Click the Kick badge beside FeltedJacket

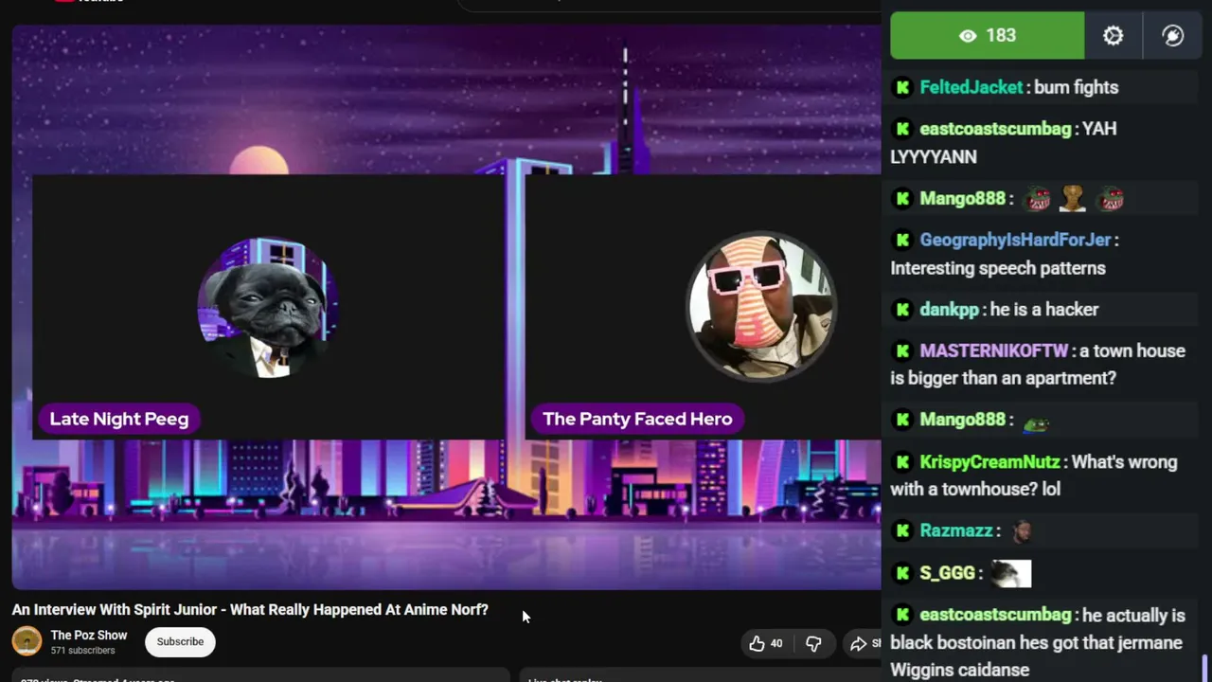[x=902, y=87]
